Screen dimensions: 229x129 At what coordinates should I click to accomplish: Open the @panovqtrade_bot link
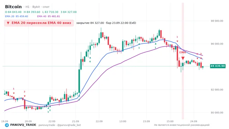[69, 125]
